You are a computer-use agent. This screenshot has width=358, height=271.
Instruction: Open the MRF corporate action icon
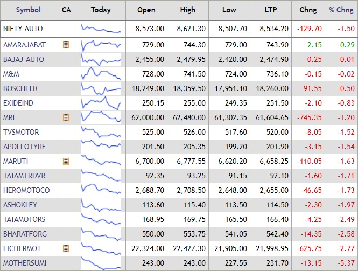66,117
